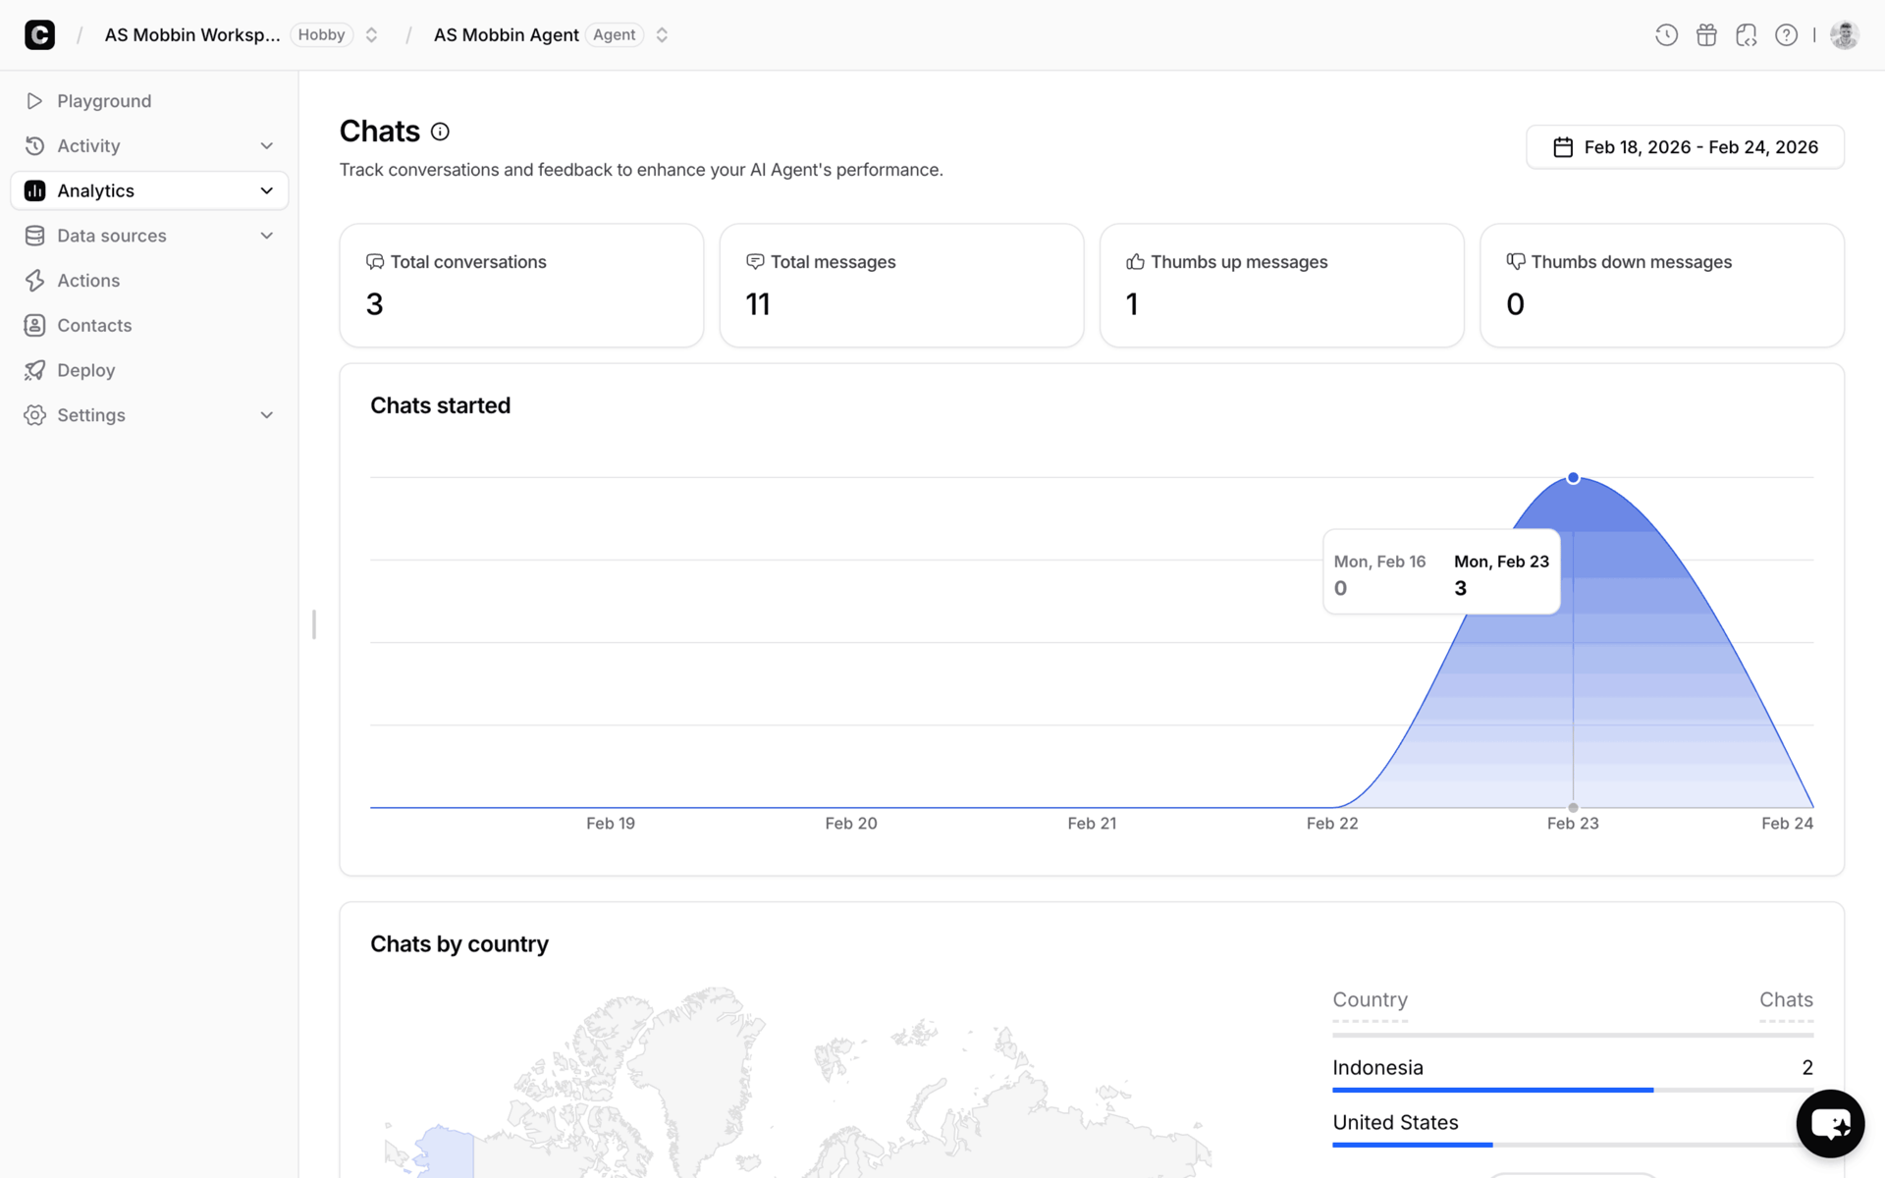Click the Total messages value 11

(758, 304)
